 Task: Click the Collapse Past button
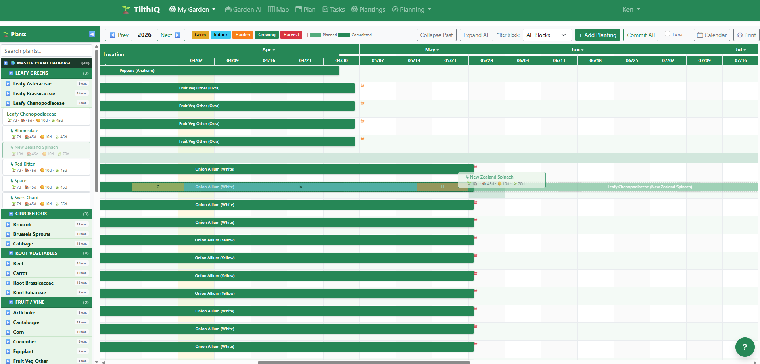tap(436, 35)
